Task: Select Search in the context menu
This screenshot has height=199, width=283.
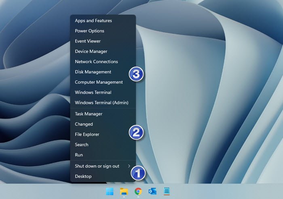Action: [x=82, y=145]
